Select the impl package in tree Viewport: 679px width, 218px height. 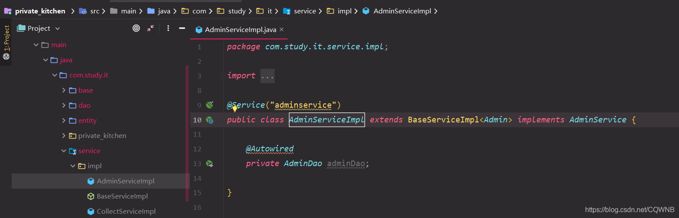click(x=100, y=166)
